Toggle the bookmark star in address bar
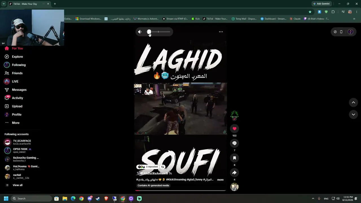 click(x=310, y=12)
